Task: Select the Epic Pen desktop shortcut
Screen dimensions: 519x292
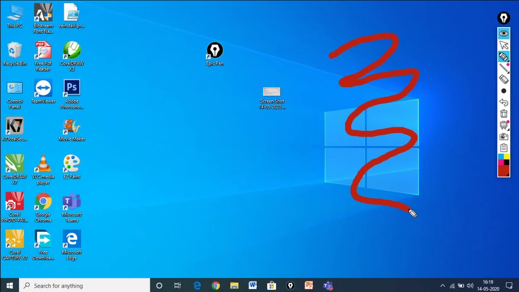Action: coord(215,54)
